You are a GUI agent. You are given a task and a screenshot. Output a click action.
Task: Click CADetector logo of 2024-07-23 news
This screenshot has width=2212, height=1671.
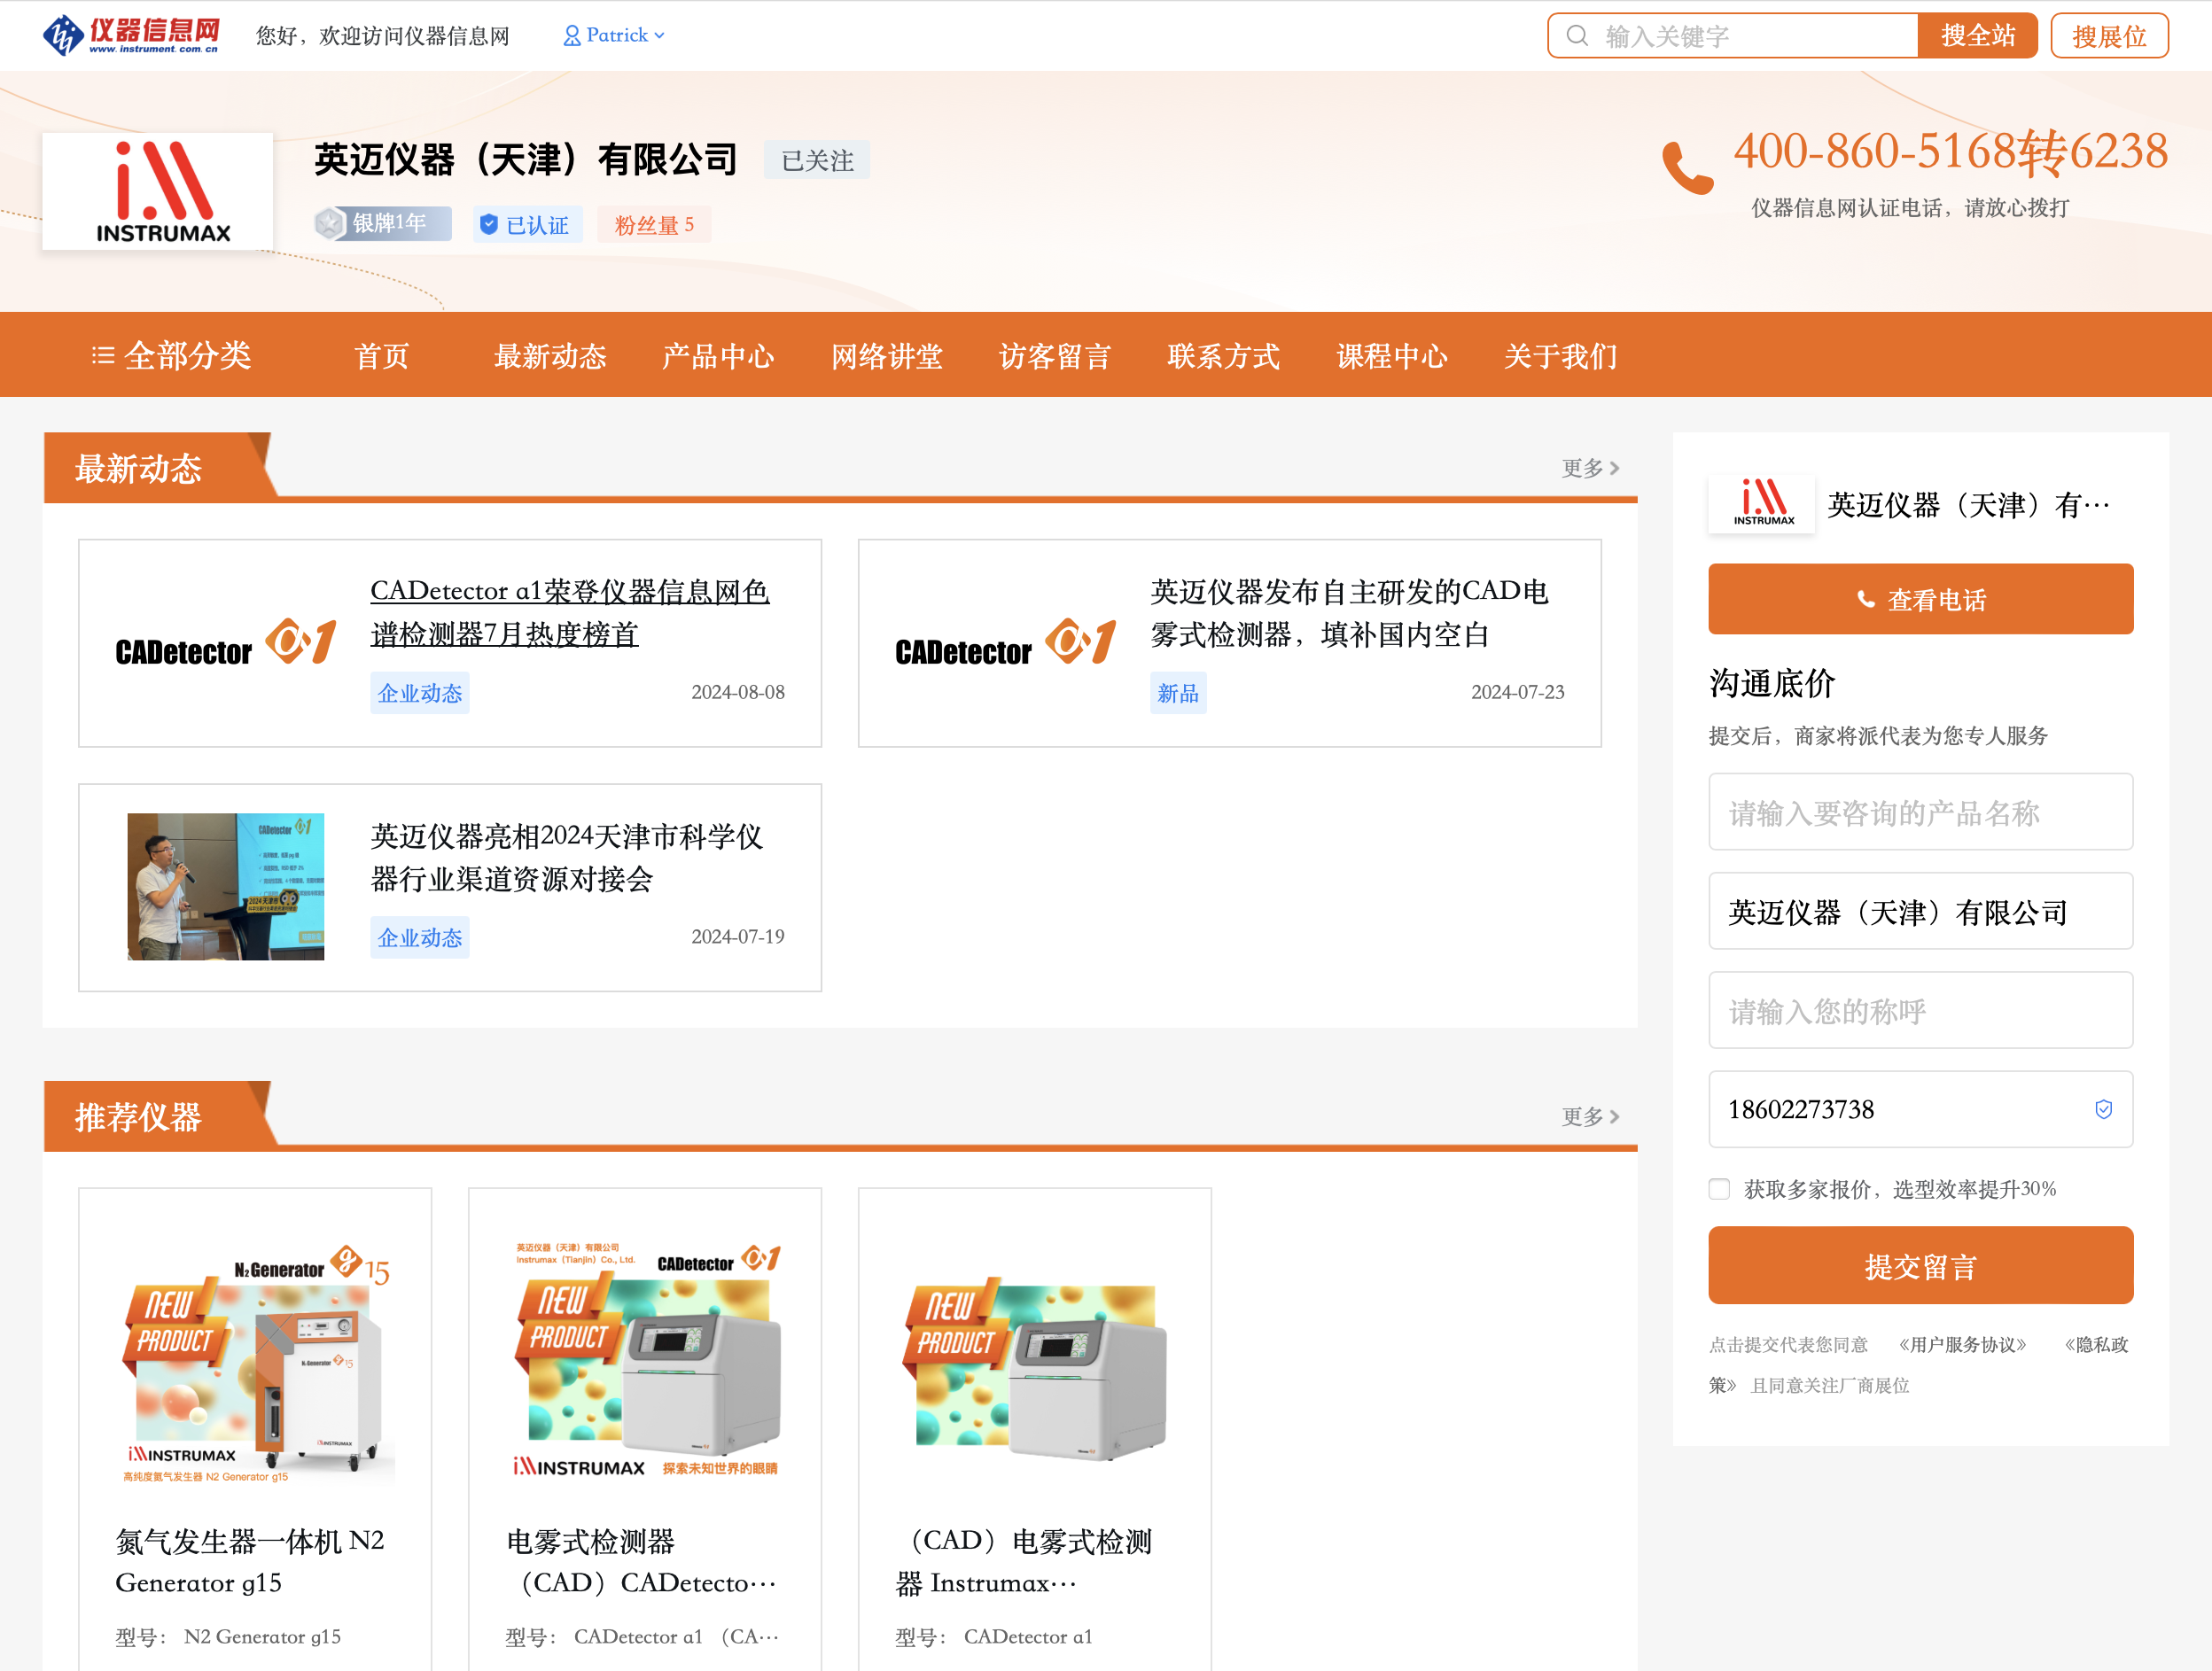click(x=1006, y=643)
